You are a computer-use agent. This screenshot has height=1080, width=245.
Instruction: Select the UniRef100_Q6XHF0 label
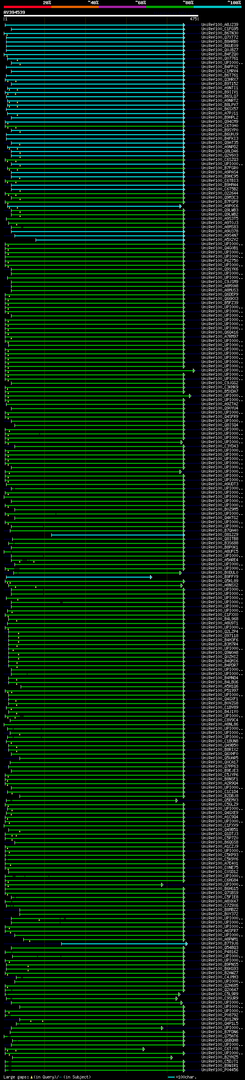220,754
